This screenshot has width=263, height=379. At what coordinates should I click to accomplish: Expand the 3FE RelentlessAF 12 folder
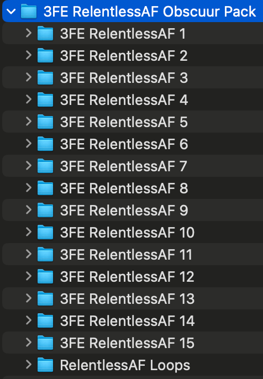click(x=29, y=276)
